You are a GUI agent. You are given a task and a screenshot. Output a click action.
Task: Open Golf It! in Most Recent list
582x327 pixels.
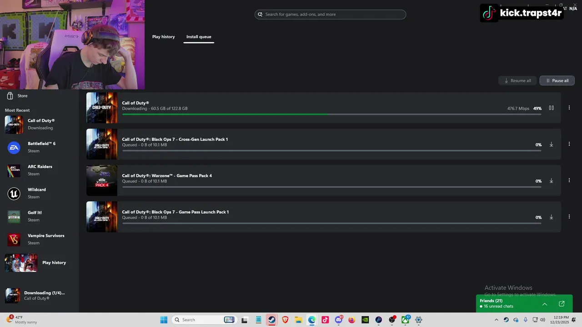pos(39,216)
